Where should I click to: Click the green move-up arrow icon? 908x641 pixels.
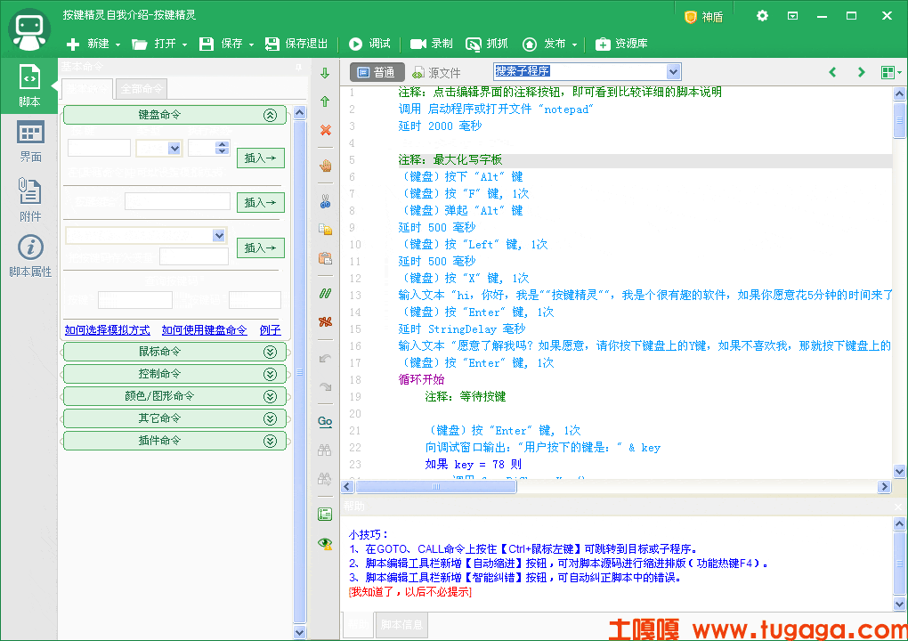(x=325, y=101)
